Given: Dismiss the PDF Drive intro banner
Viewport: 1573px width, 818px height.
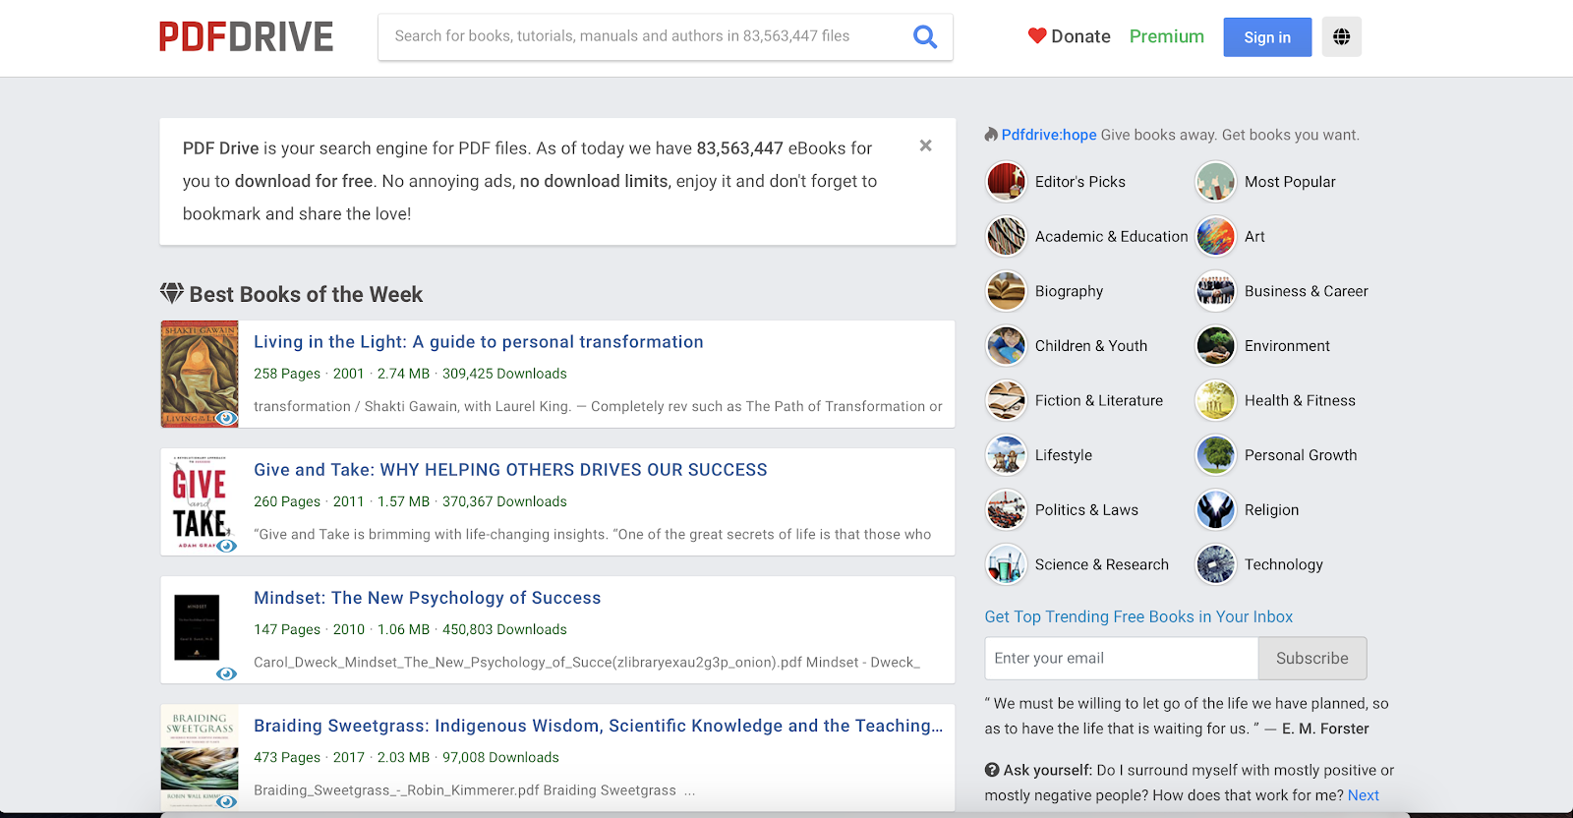Looking at the screenshot, I should 925,146.
